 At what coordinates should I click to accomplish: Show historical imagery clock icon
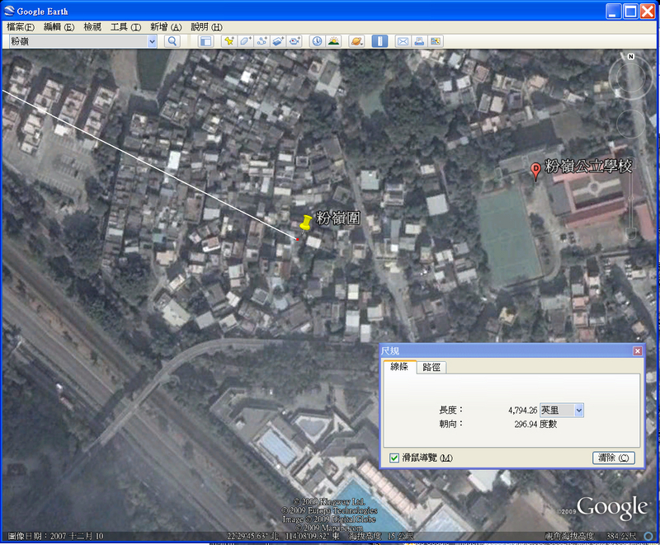pyautogui.click(x=317, y=41)
